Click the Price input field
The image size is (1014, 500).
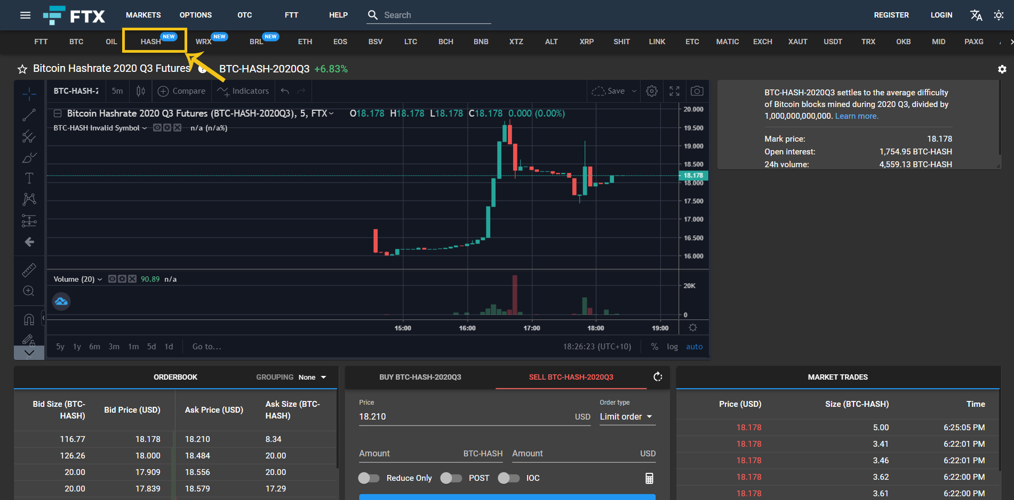(464, 416)
